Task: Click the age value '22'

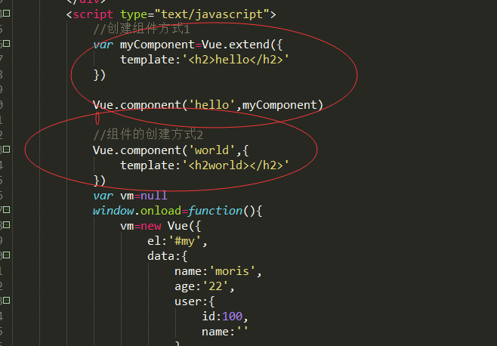Action: 215,286
